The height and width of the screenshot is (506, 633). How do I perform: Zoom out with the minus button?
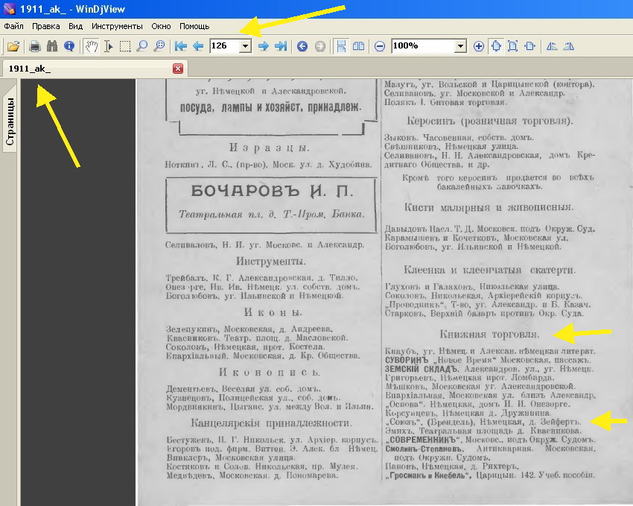pos(380,46)
